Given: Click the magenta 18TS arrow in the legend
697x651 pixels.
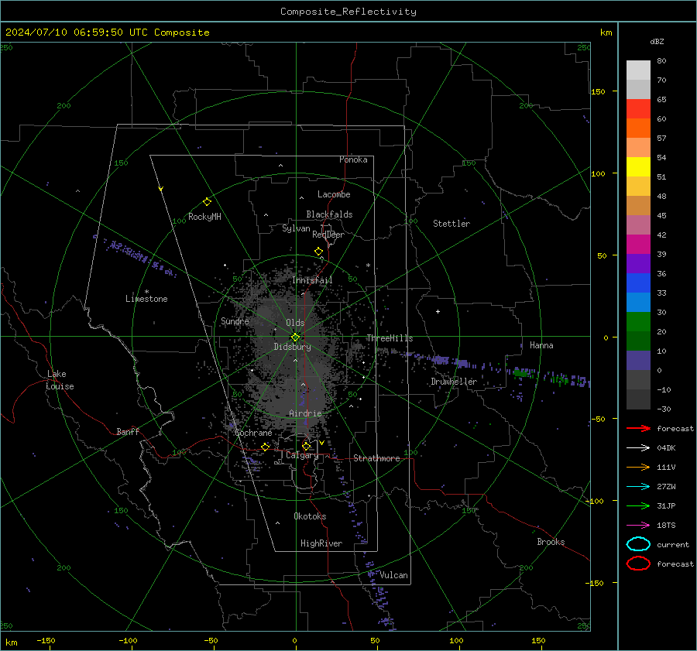Looking at the screenshot, I should (638, 526).
